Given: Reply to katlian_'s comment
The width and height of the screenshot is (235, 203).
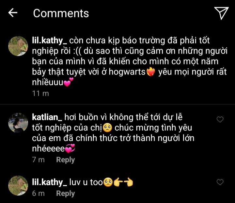Looking at the screenshot, I should click(65, 160).
